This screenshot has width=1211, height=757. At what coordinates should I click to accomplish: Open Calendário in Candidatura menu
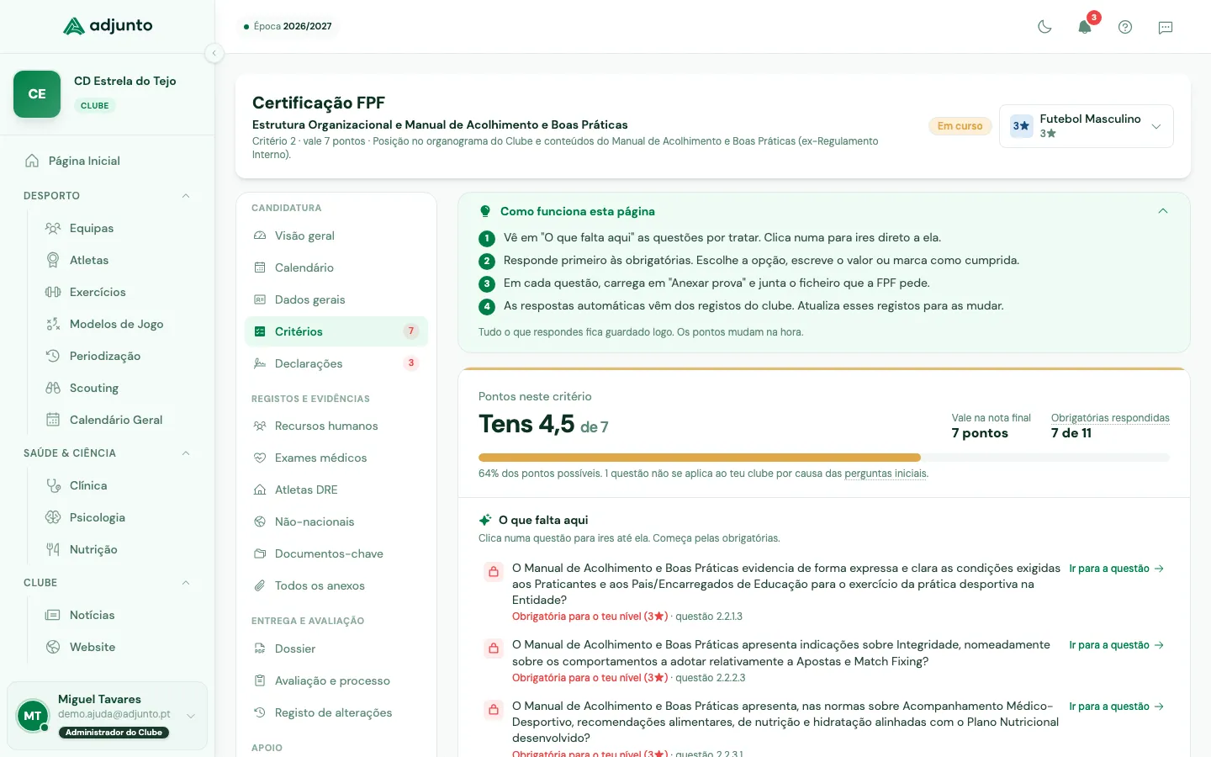(336, 267)
